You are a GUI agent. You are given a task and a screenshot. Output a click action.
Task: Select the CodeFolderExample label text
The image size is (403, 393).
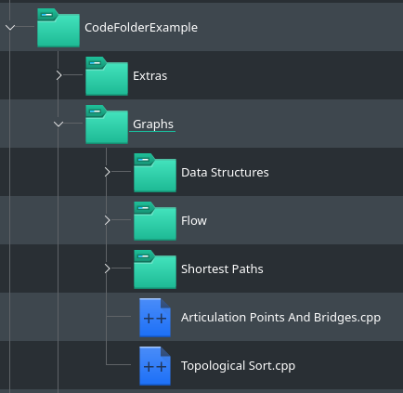[141, 28]
